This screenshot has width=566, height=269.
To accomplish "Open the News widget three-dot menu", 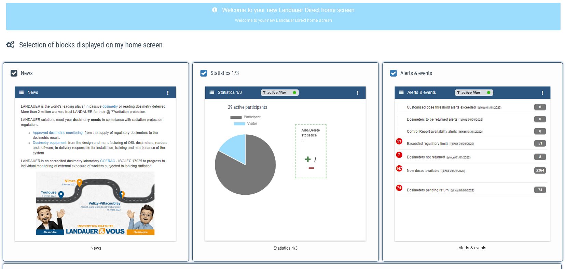I will pyautogui.click(x=168, y=93).
